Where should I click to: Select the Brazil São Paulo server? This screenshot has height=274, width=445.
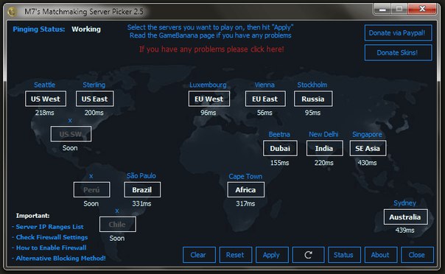pyautogui.click(x=142, y=189)
